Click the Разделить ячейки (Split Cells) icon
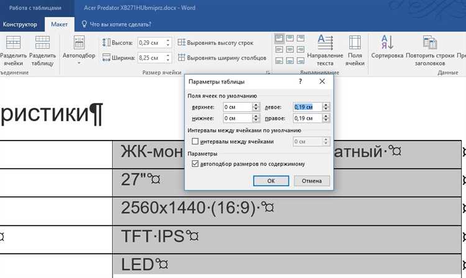Screen dimensions: 466x278 tap(12, 44)
